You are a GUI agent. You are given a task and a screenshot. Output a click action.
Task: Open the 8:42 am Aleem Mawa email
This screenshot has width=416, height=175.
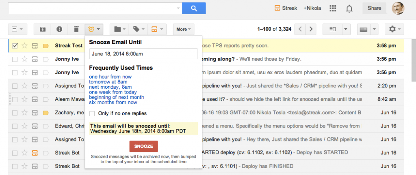point(206,99)
